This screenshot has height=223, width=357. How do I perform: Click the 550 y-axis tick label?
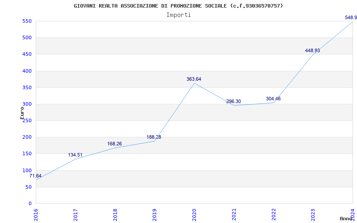pos(26,21)
